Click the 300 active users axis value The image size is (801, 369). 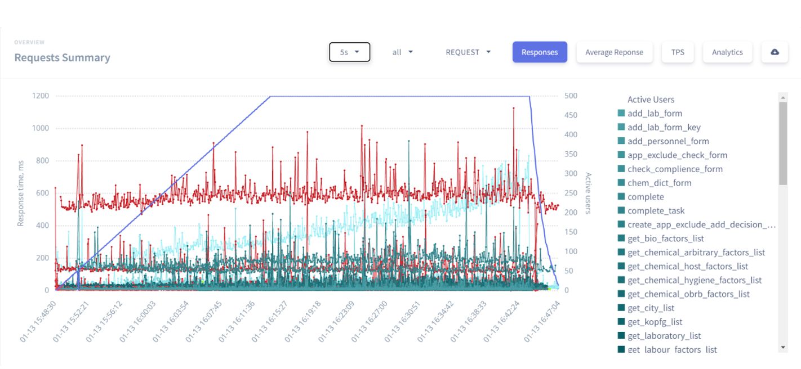pyautogui.click(x=571, y=174)
